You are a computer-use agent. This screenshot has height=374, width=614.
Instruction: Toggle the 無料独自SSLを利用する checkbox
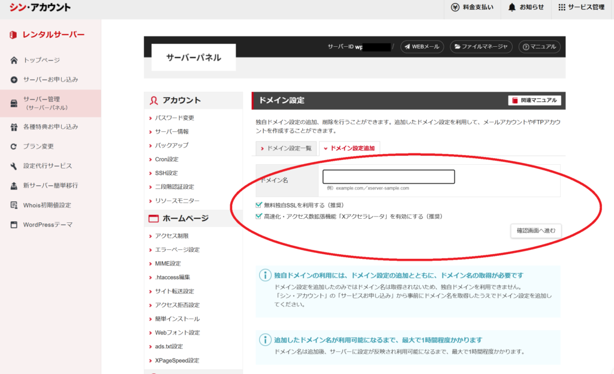(259, 205)
